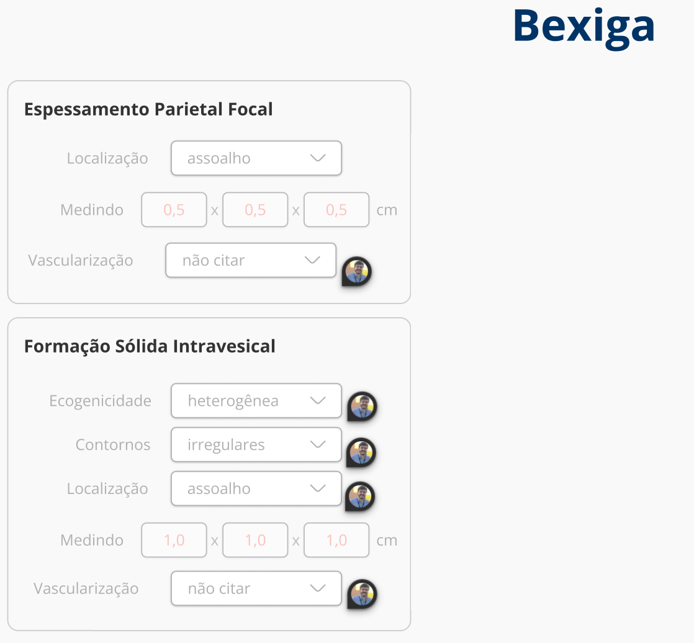This screenshot has width=694, height=643.
Task: Click third Medindo field in Espessamento Parietal
Action: coord(336,210)
